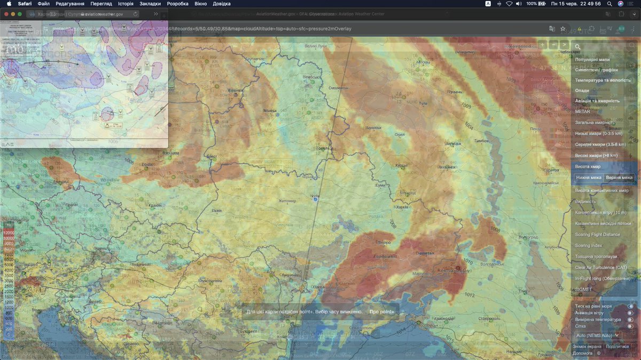This screenshot has width=641, height=360.
Task: Open the Розробка menu
Action: (x=177, y=4)
